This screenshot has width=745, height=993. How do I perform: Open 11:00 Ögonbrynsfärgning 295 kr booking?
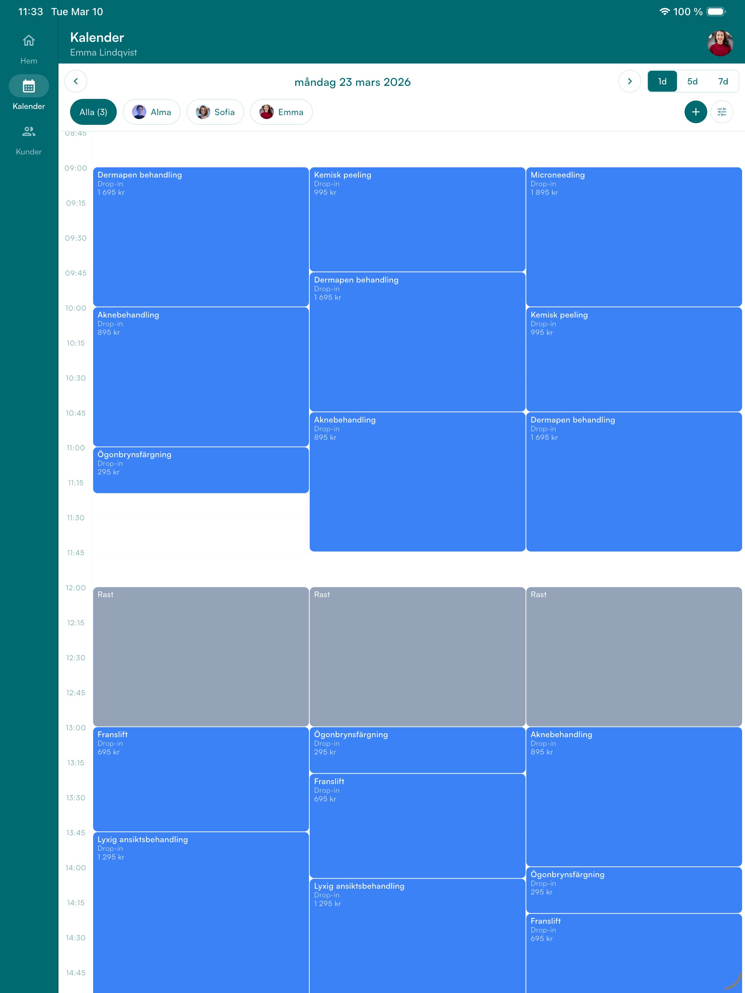point(201,470)
